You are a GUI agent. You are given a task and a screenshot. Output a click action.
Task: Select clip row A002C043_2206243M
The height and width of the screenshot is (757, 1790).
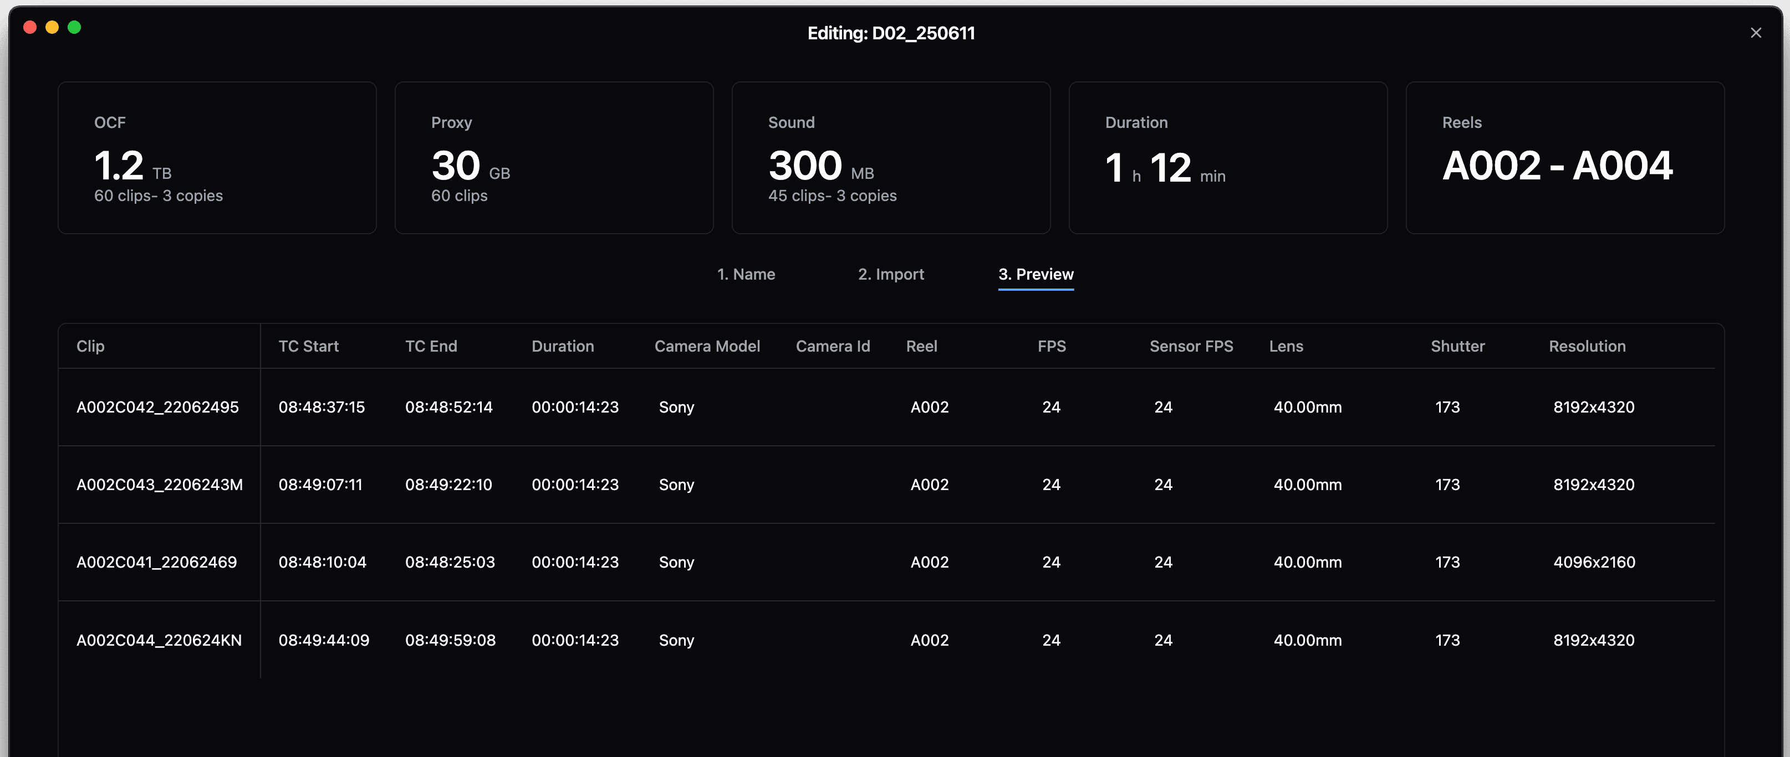coord(159,485)
